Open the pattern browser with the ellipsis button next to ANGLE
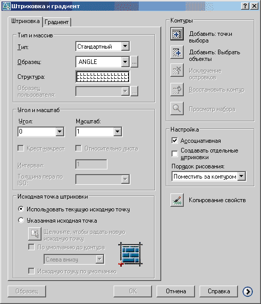 coord(134,62)
